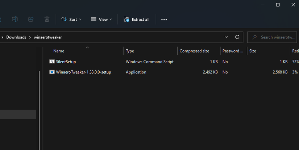
Task: Select the winaerotweaker breadcrumb
Action: [x=48, y=37]
